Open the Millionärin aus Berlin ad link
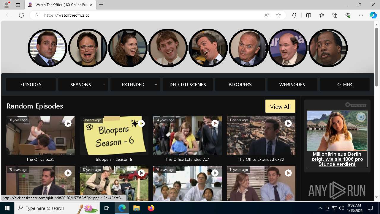380x214 pixels. click(x=337, y=159)
